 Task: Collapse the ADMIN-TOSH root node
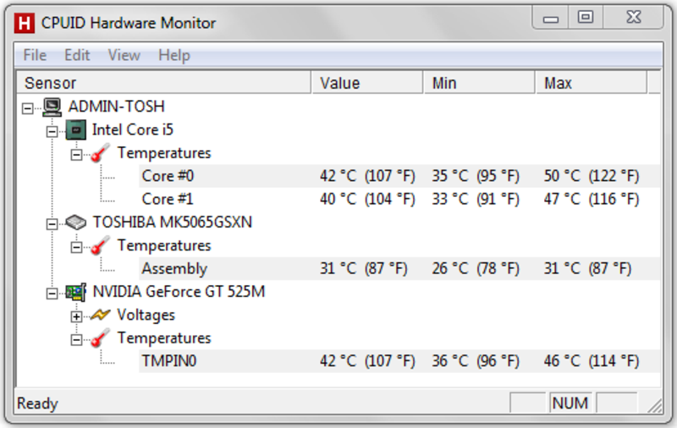[27, 108]
